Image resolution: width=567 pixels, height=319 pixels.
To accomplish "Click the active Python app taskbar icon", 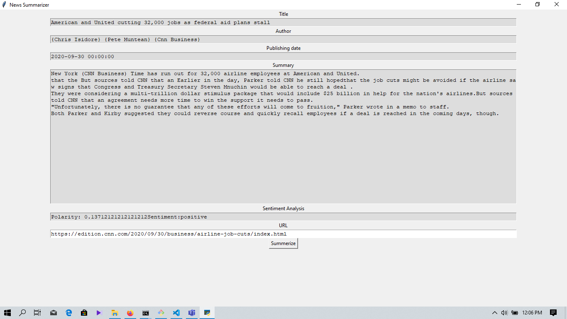I will (x=207, y=313).
